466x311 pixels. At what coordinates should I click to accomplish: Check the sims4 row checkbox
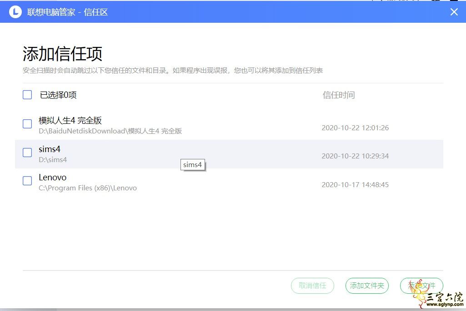click(27, 153)
